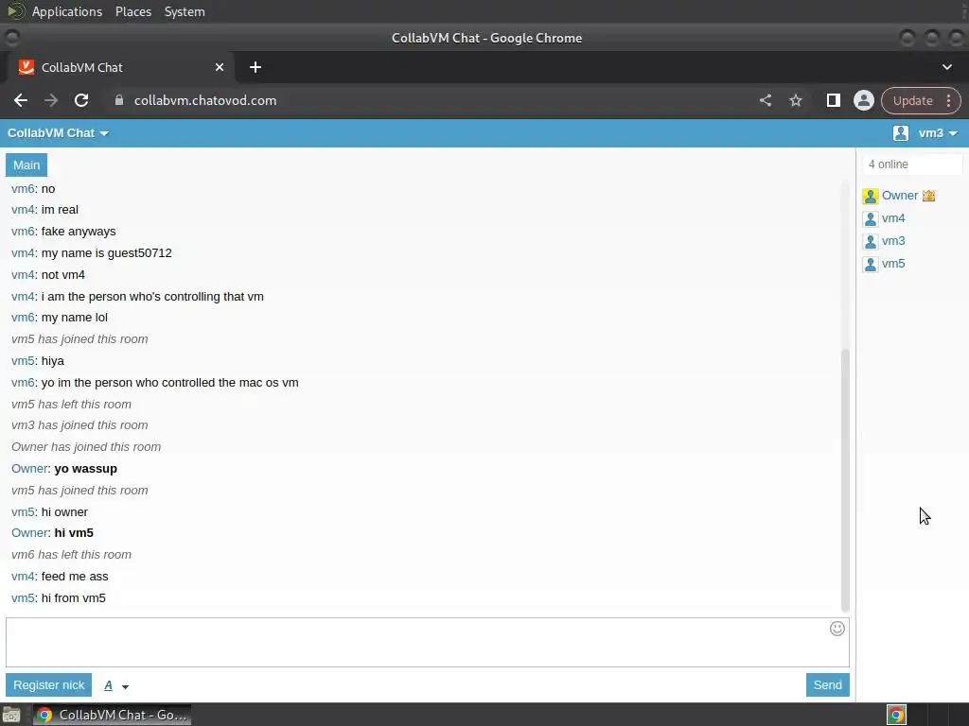
Task: Click the vm3 avatar icon in user list
Action: click(871, 241)
